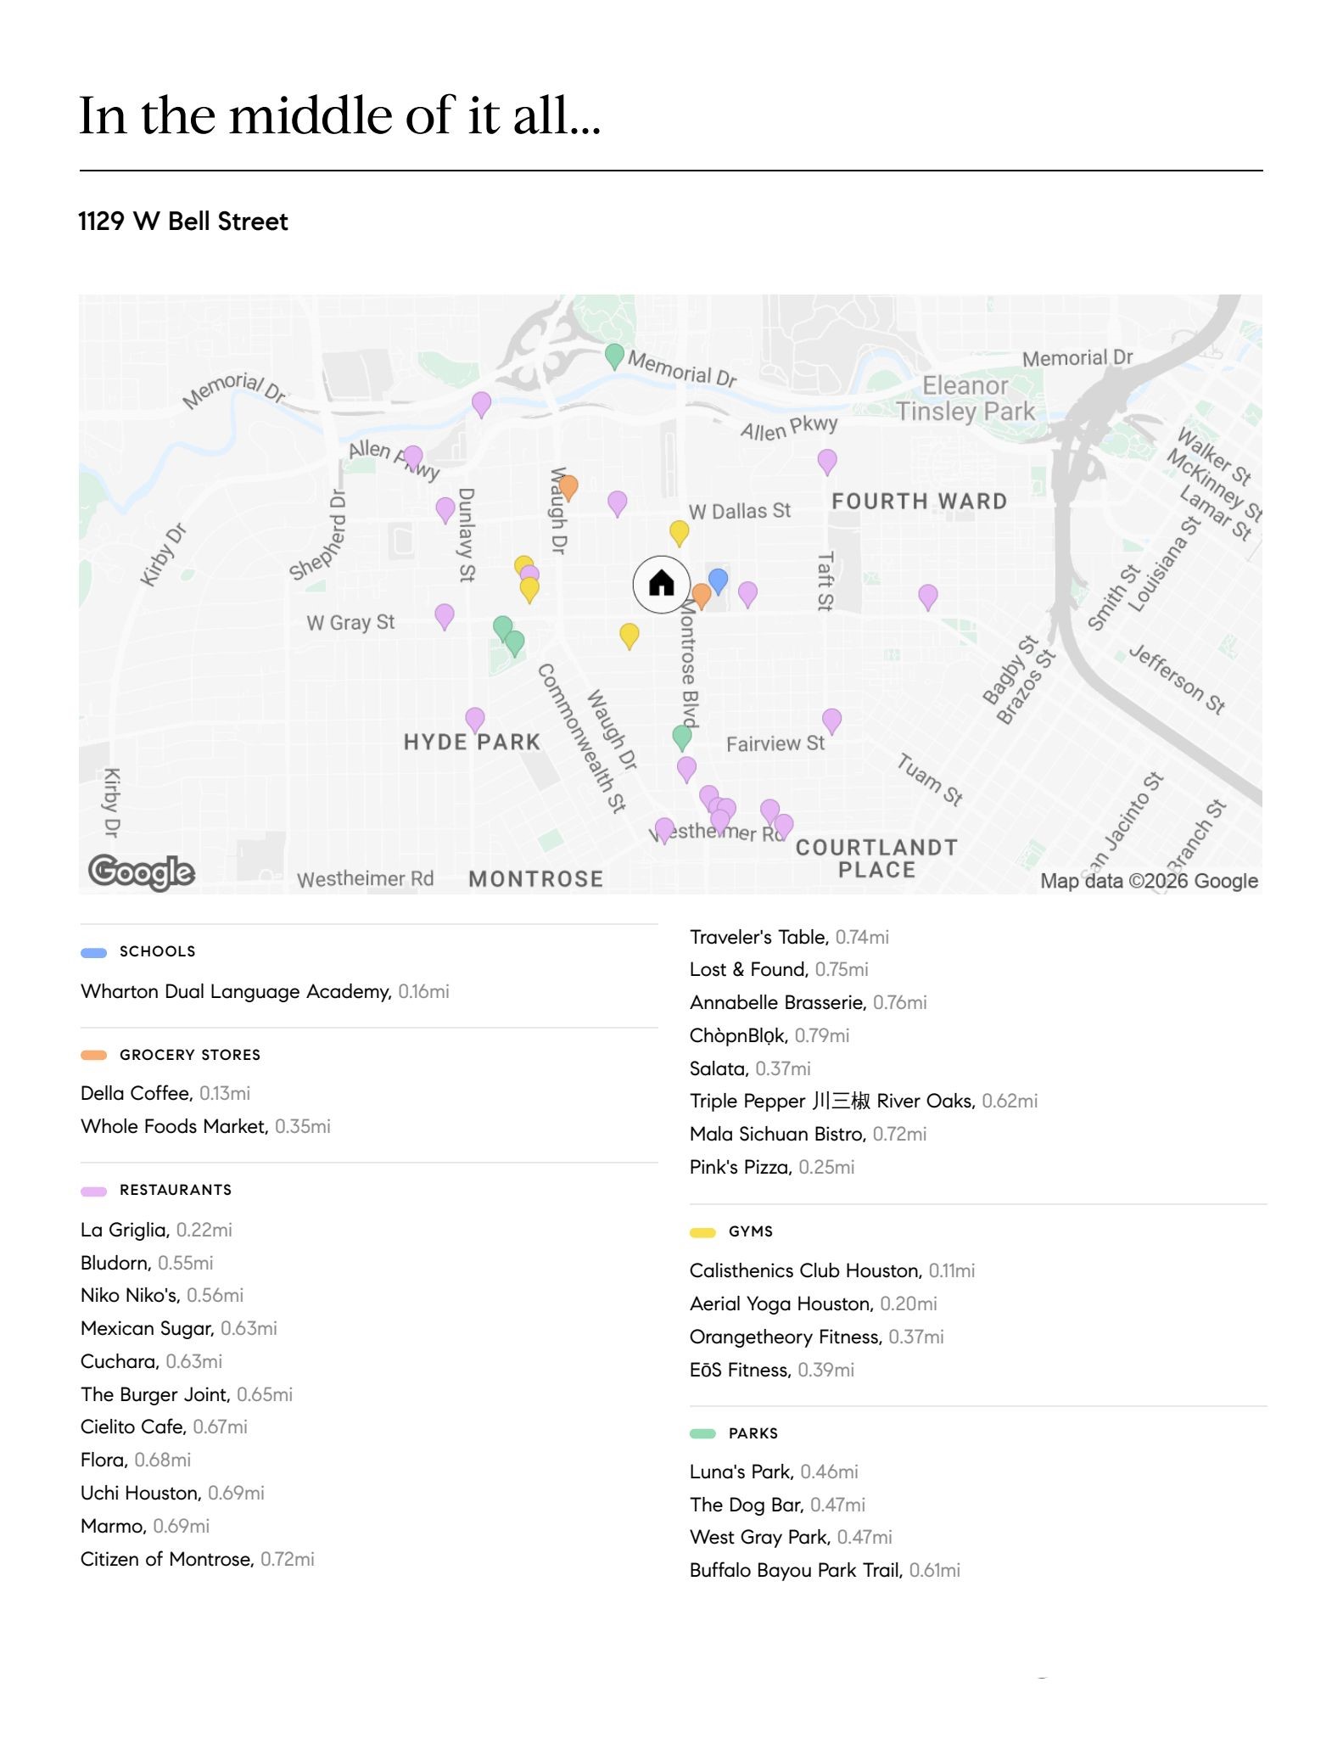Screen dimensions: 1343x1738
Task: Select the green pin left of Fairview St label
Action: [x=682, y=737]
